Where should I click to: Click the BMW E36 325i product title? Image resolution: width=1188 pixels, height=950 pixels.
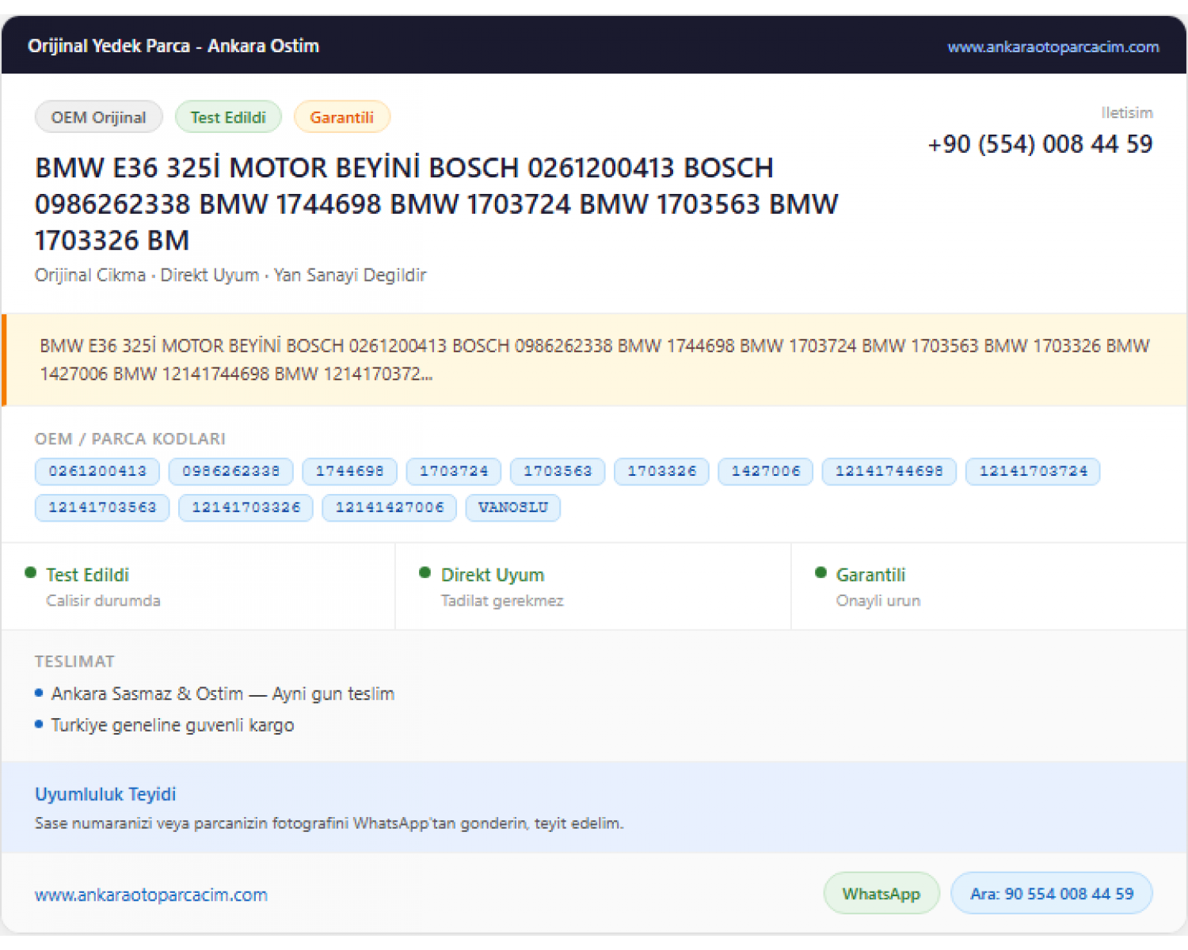[436, 204]
